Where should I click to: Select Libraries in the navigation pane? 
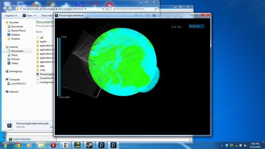pos(14,47)
